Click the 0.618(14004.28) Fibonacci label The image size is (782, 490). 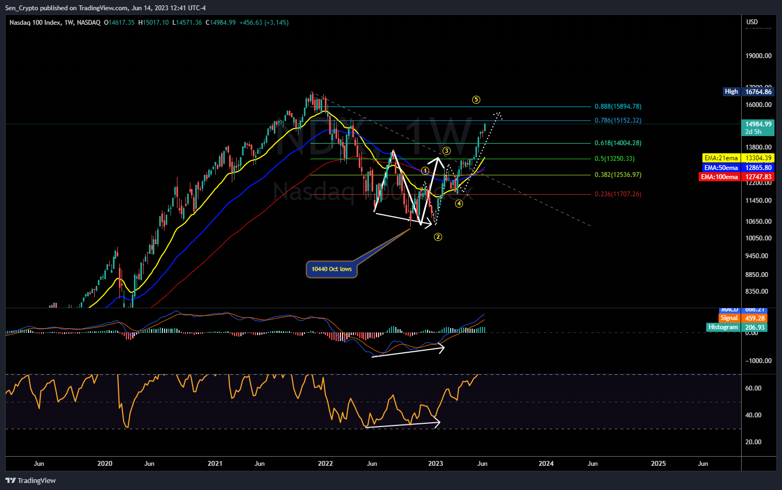(x=618, y=143)
